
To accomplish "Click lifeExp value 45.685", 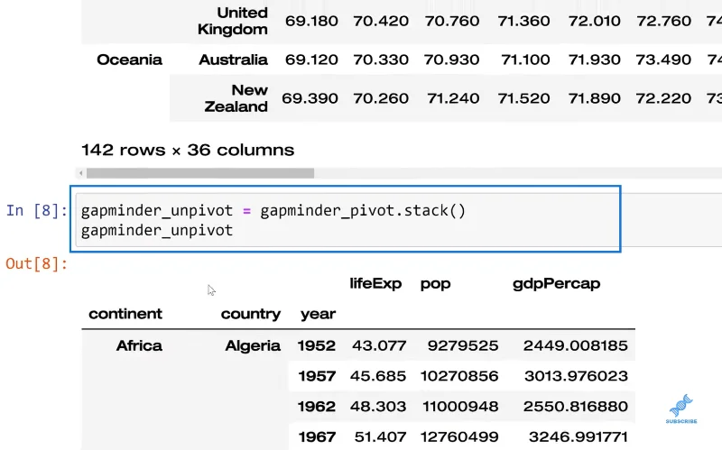I will click(378, 376).
